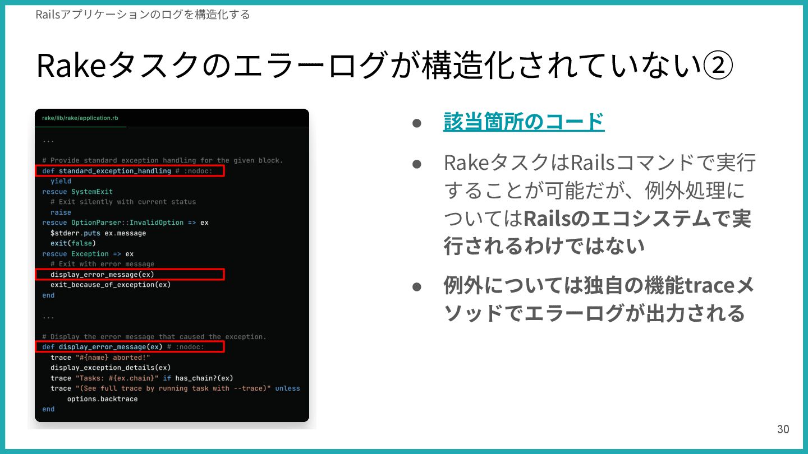
Task: Click the header text Railsアプリケーションのログを構造化する
Action: 143,15
